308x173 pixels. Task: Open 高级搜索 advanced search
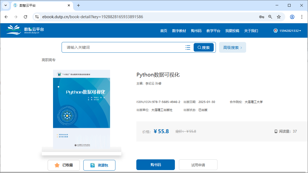(232, 48)
